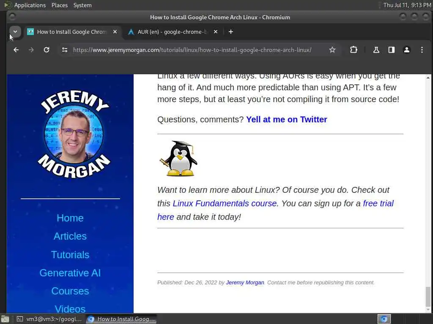Go back to the previous page
The height and width of the screenshot is (324, 433).
(x=16, y=50)
